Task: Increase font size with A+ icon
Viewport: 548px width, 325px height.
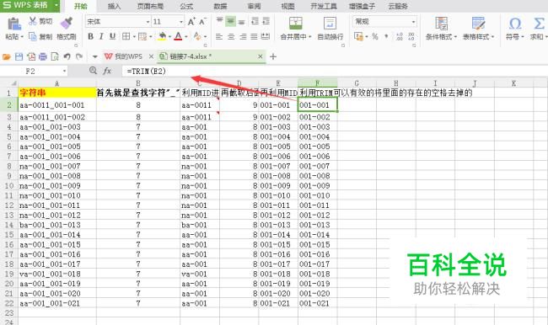Action: click(x=191, y=22)
